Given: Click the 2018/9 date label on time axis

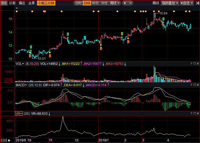Looking at the screenshot, I should click(21, 140).
